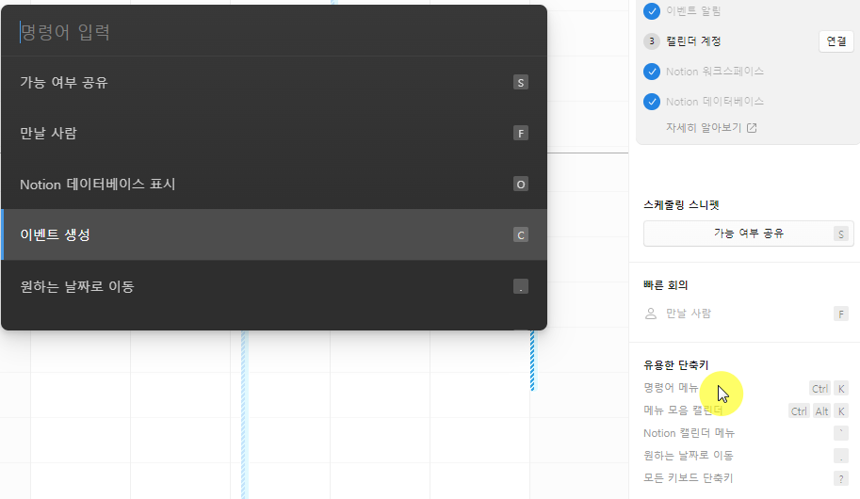The width and height of the screenshot is (860, 499).
Task: Click external link icon beside '자세히 알아보기'
Action: click(x=752, y=128)
